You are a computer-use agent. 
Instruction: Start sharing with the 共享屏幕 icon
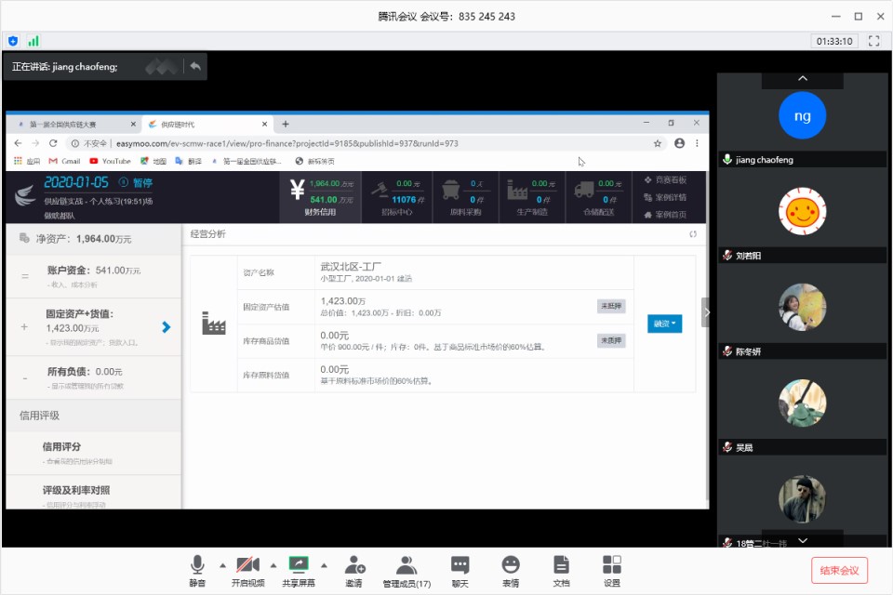tap(299, 570)
